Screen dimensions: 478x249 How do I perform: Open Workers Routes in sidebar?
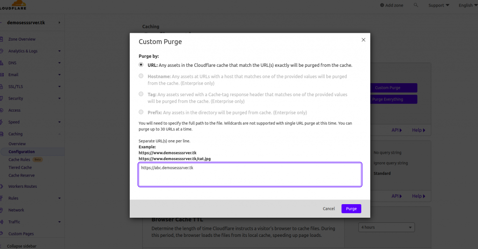(x=22, y=186)
